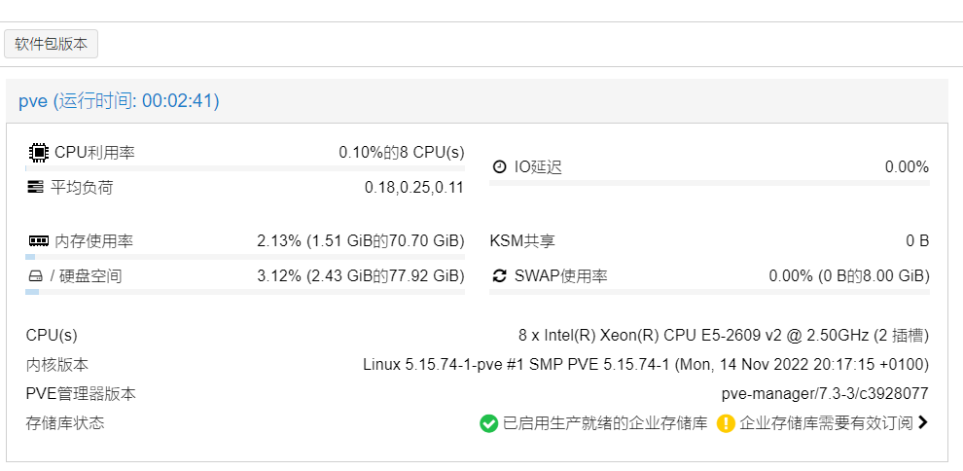Click the CPU利用率 progress bar
The width and height of the screenshot is (963, 471).
245,168
